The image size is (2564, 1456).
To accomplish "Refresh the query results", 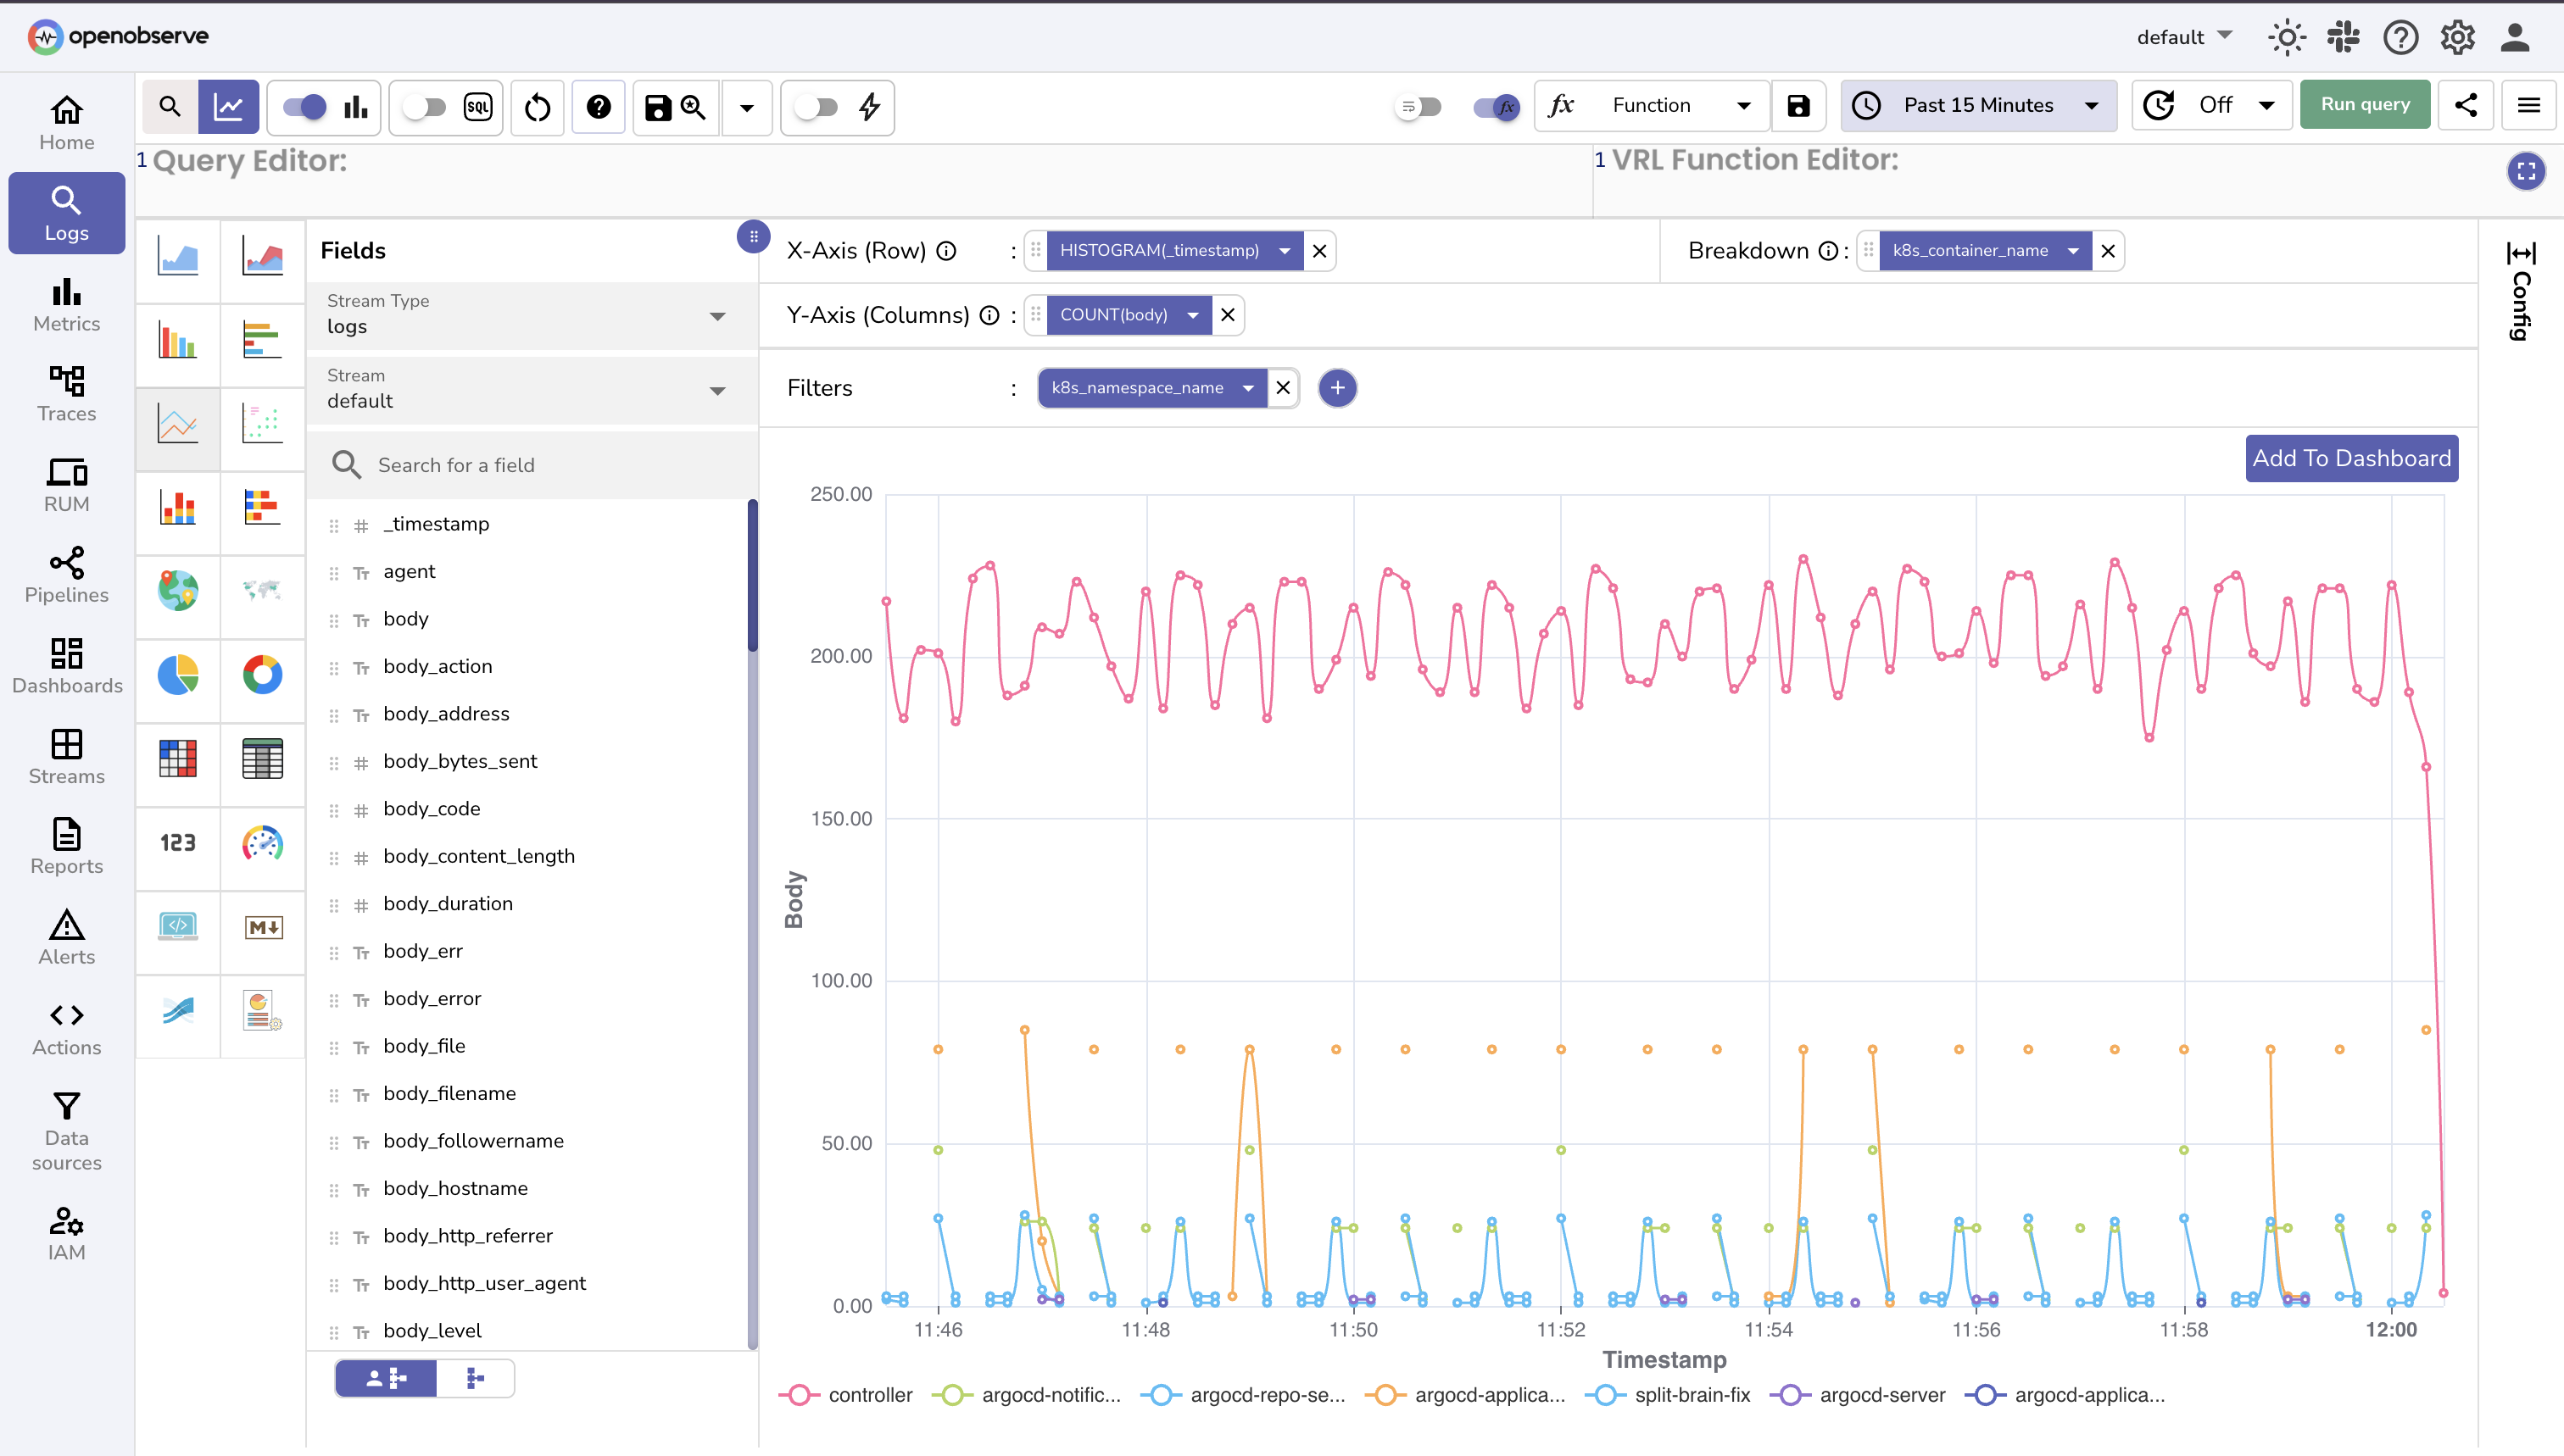I will (x=538, y=108).
